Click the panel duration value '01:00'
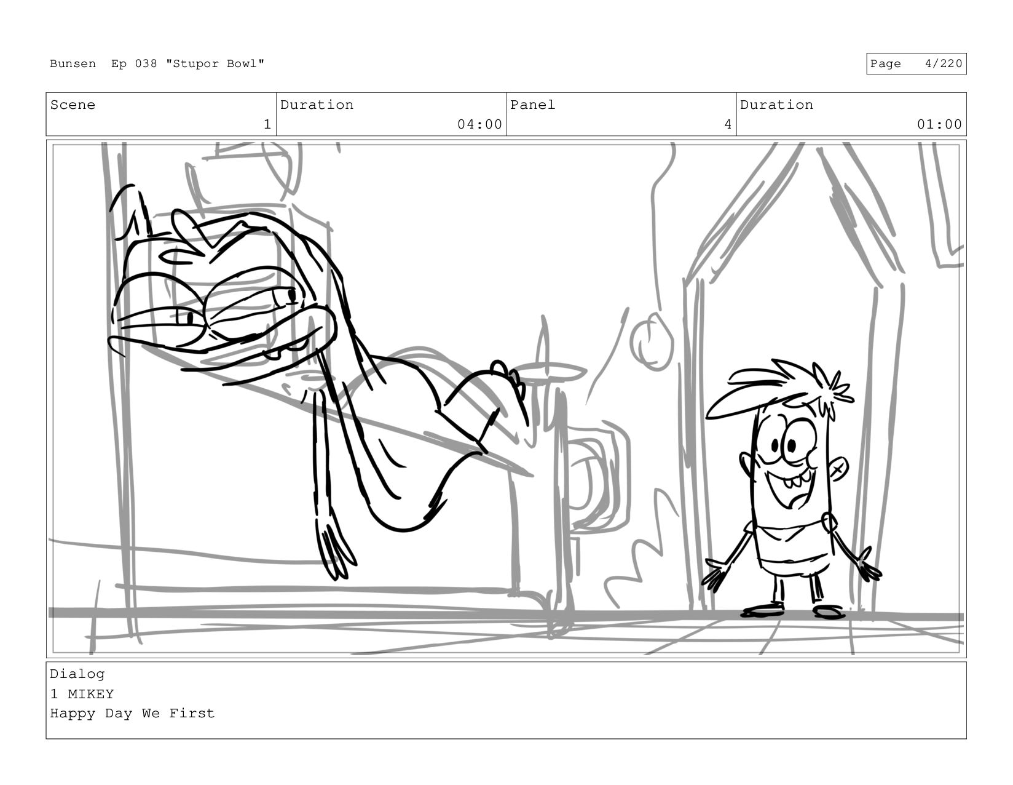The width and height of the screenshot is (1013, 785). (x=939, y=125)
